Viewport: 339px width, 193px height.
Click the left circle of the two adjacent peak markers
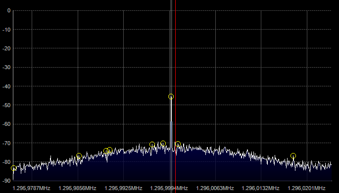pyautogui.click(x=106, y=151)
